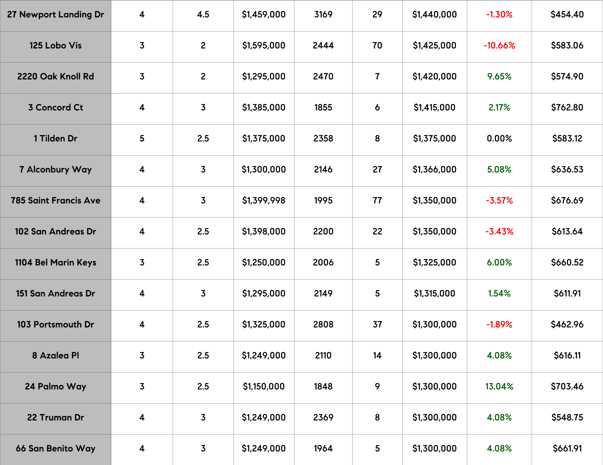
Task: Click the $762.80 price per sqft cell
Action: (567, 107)
